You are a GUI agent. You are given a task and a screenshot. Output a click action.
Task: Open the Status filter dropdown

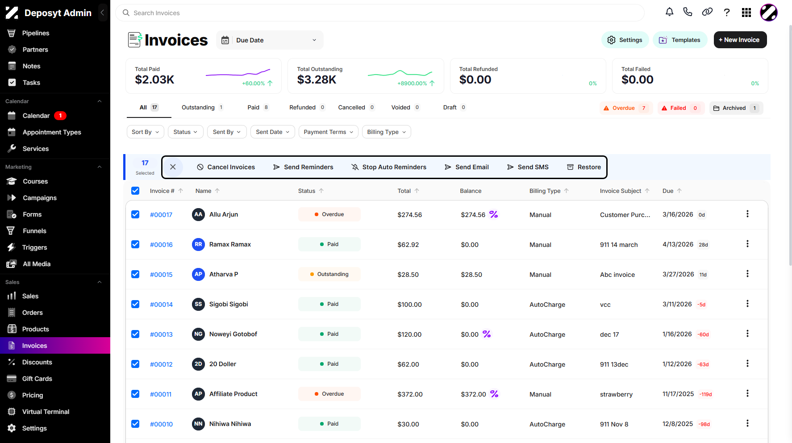pyautogui.click(x=186, y=132)
